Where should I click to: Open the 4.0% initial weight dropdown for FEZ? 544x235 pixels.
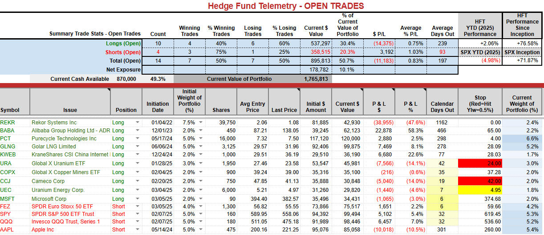pyautogui.click(x=201, y=207)
